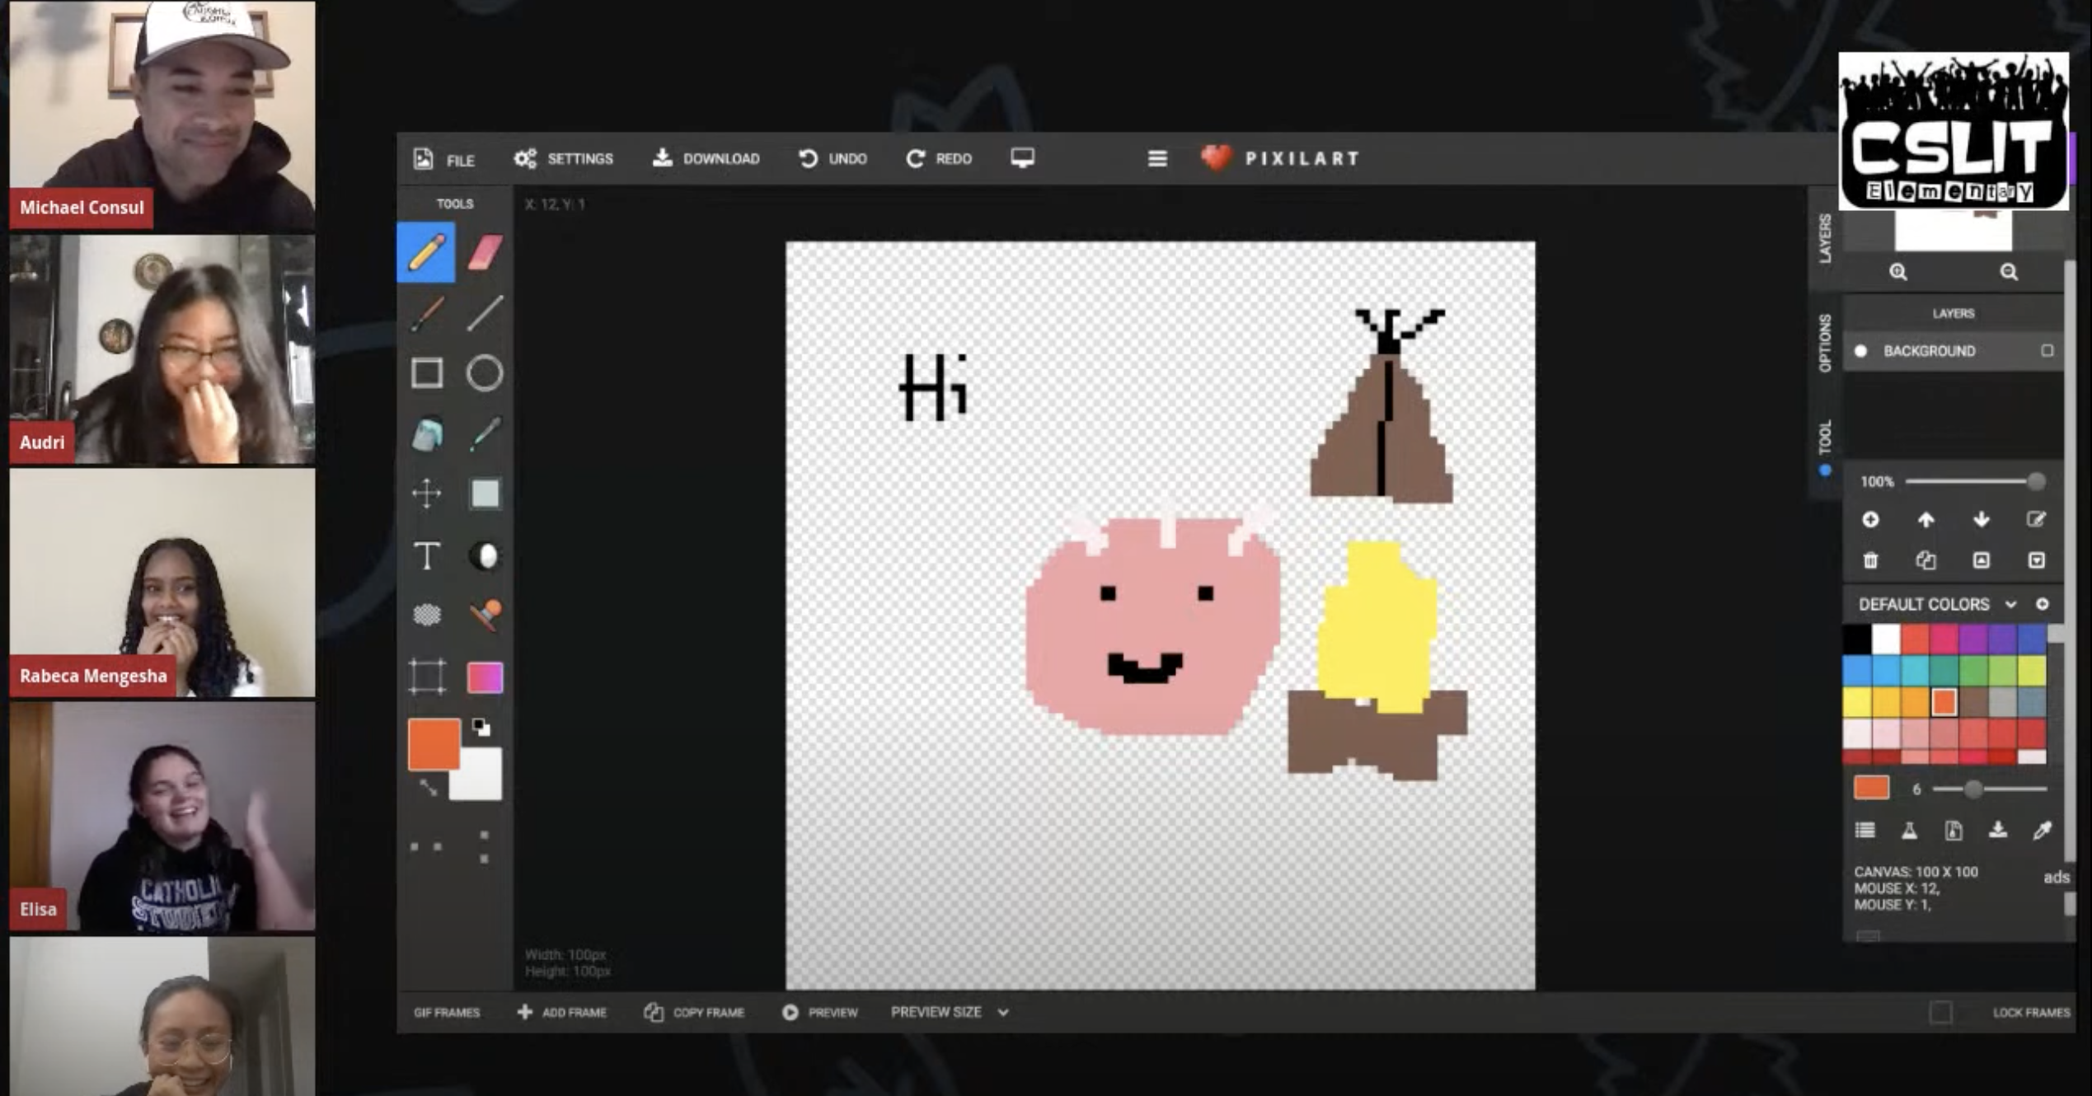Check the Background layer lock box

coord(2047,351)
